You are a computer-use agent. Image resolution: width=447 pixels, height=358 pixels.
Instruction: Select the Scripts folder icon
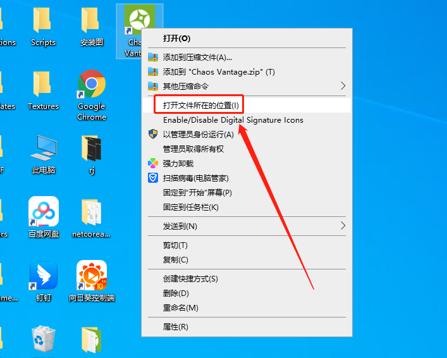point(44,22)
